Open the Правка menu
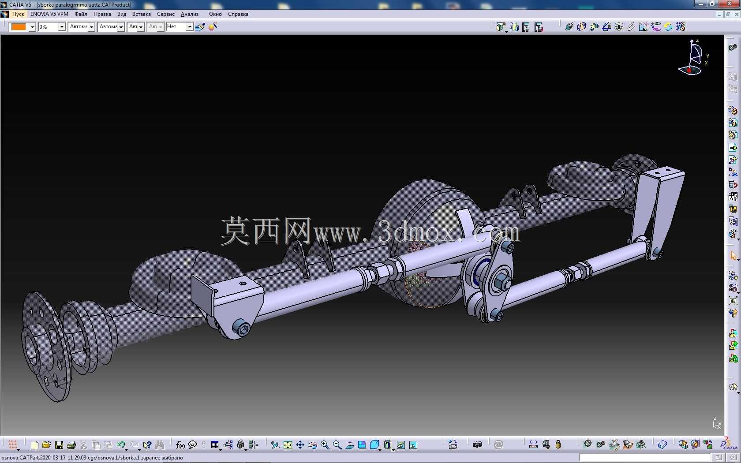This screenshot has height=463, width=741. tap(102, 14)
